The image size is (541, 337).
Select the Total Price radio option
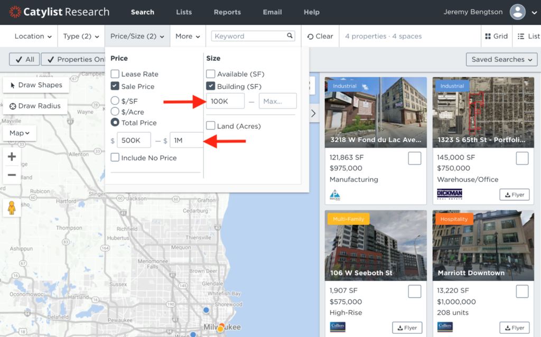pos(115,123)
